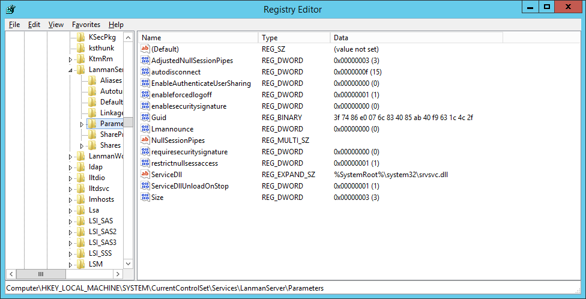Select the enableforcedlogoff value entry
Image resolution: width=586 pixels, height=299 pixels.
(181, 95)
